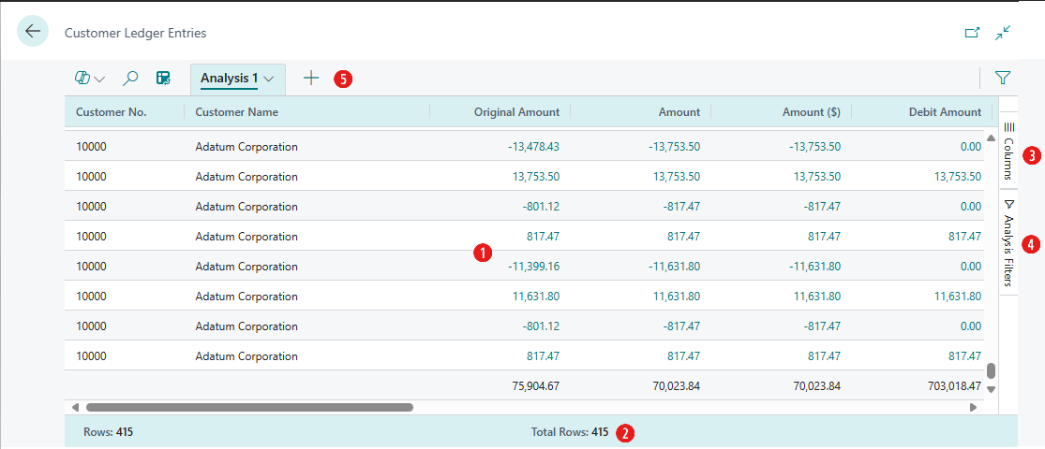Open the Analysis 1 tab dropdown chevron

tap(270, 80)
